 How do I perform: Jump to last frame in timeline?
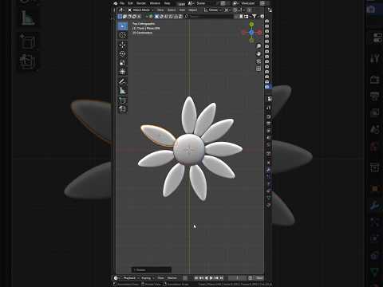click(x=221, y=278)
